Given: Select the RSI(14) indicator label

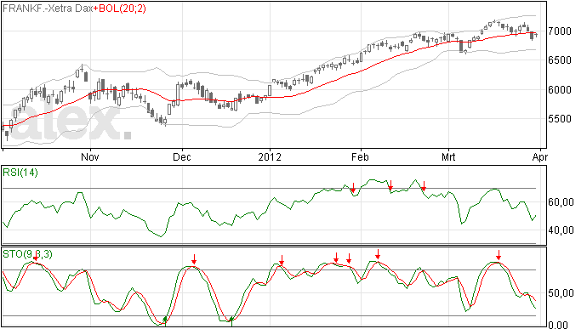Looking at the screenshot, I should (20, 173).
